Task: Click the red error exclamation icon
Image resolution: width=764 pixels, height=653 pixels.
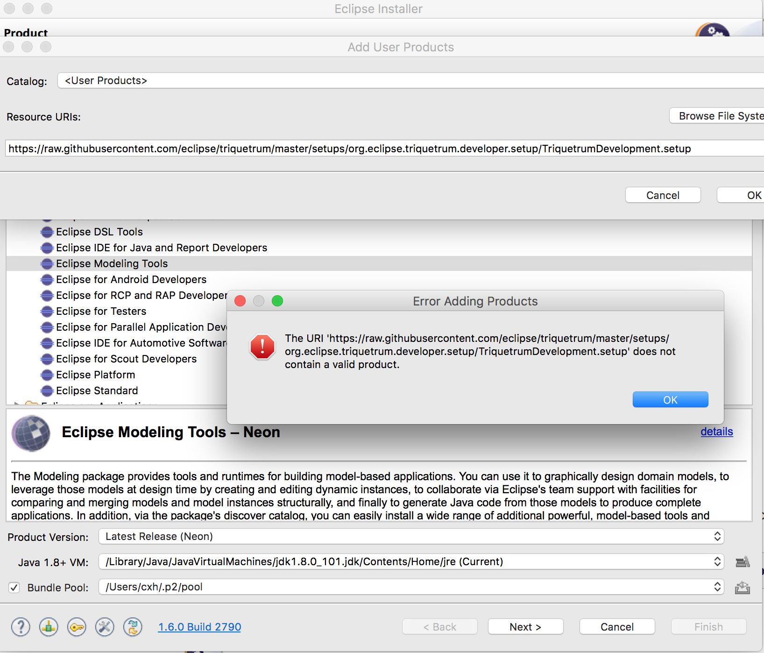Action: (x=262, y=347)
